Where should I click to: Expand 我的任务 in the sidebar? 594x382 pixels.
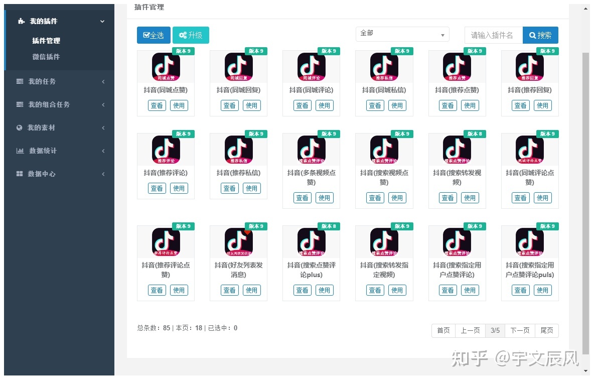(59, 81)
